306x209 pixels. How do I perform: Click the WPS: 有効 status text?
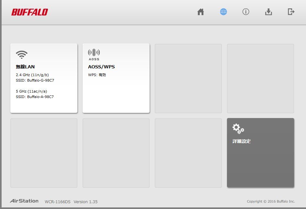97,75
